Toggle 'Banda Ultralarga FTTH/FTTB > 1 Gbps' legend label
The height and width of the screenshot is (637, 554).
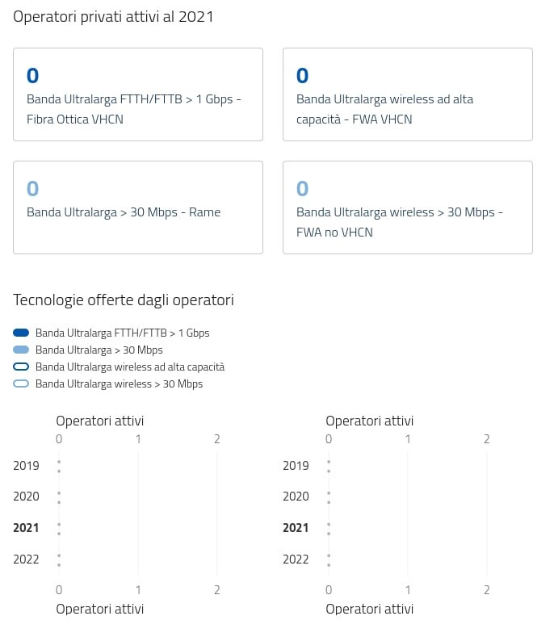click(x=122, y=333)
